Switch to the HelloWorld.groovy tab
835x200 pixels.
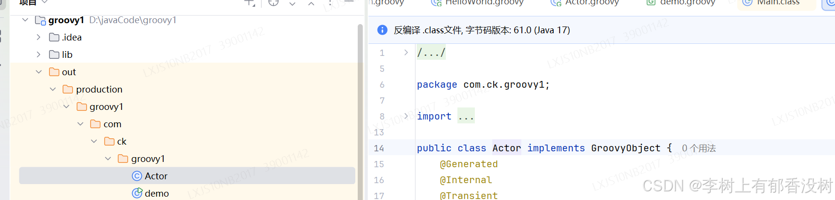478,2
